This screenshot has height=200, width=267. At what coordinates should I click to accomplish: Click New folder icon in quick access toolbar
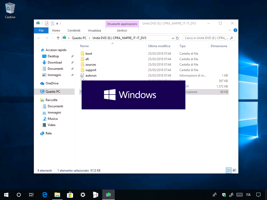52,23
